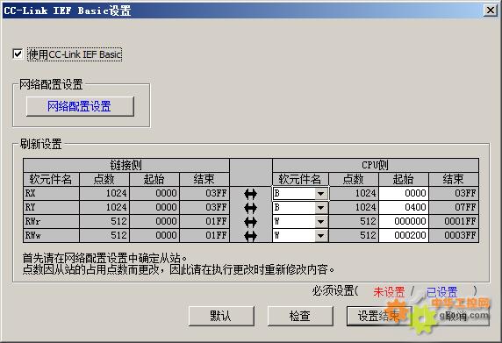Screen dimensions: 502x343
Task: Open the RWw row CPU device dropdown
Action: (x=320, y=236)
